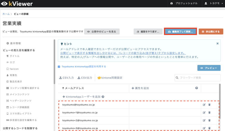Open レコード詳細画面 sidebar item

click(x=18, y=107)
